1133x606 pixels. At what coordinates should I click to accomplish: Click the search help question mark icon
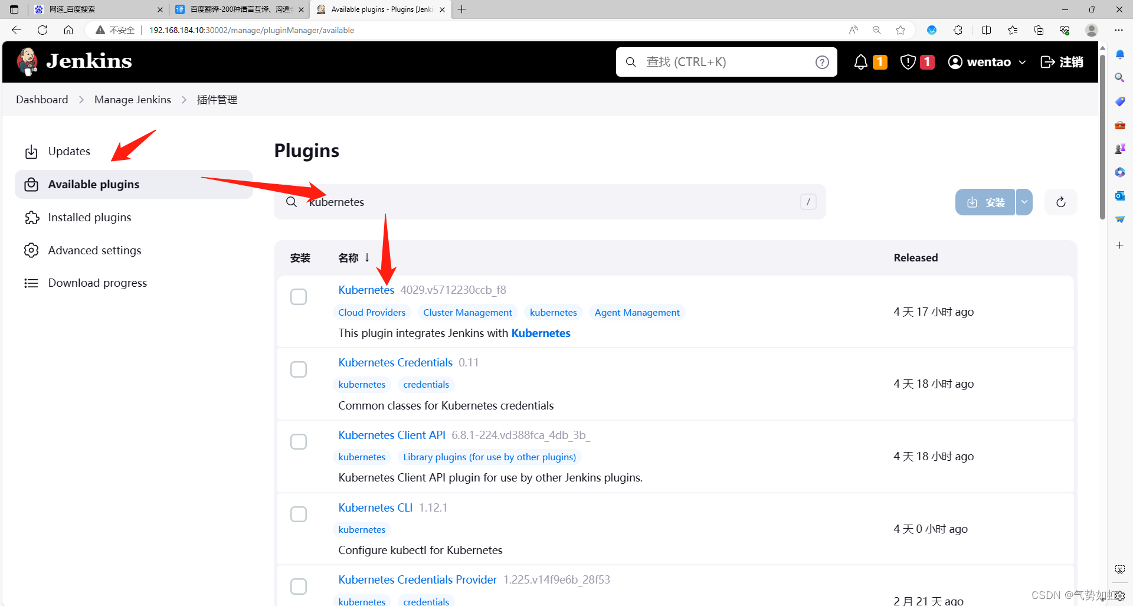(x=822, y=62)
